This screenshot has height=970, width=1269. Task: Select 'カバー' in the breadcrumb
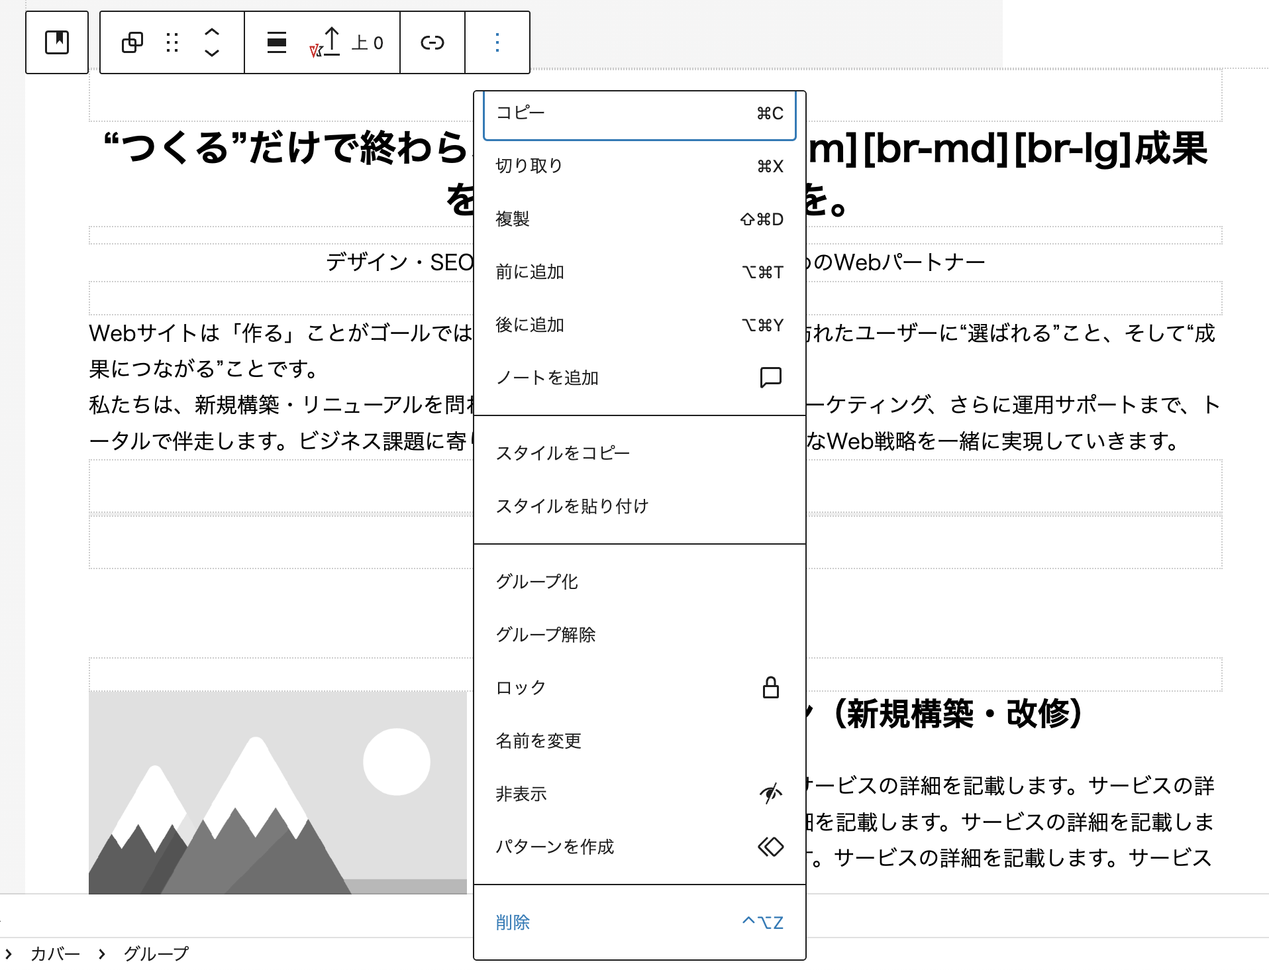[x=55, y=954]
